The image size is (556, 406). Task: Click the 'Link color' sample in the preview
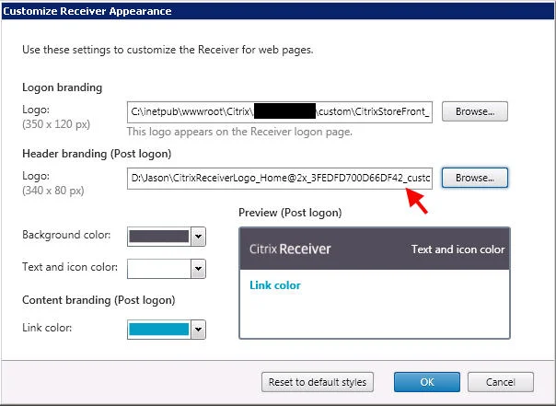275,285
